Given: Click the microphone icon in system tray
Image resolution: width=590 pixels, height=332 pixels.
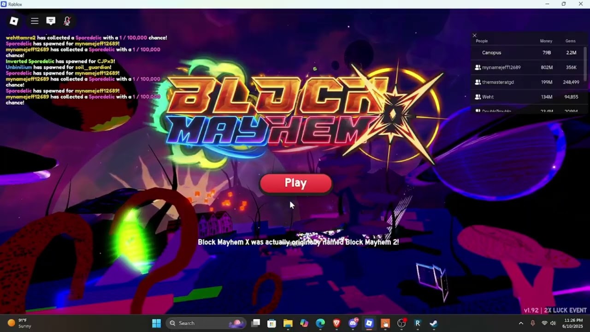Looking at the screenshot, I should (x=533, y=323).
